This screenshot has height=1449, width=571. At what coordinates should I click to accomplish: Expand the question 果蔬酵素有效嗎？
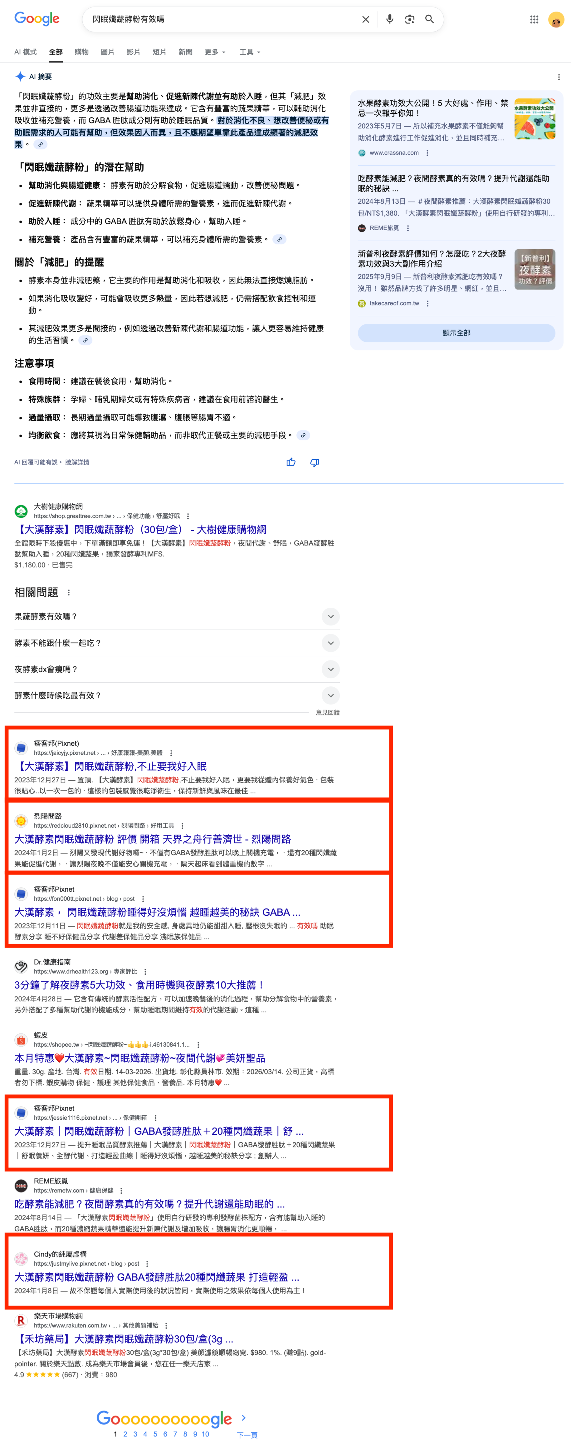tap(330, 616)
